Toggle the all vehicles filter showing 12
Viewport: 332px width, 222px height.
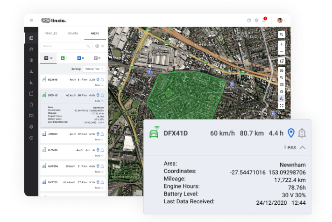click(49, 58)
